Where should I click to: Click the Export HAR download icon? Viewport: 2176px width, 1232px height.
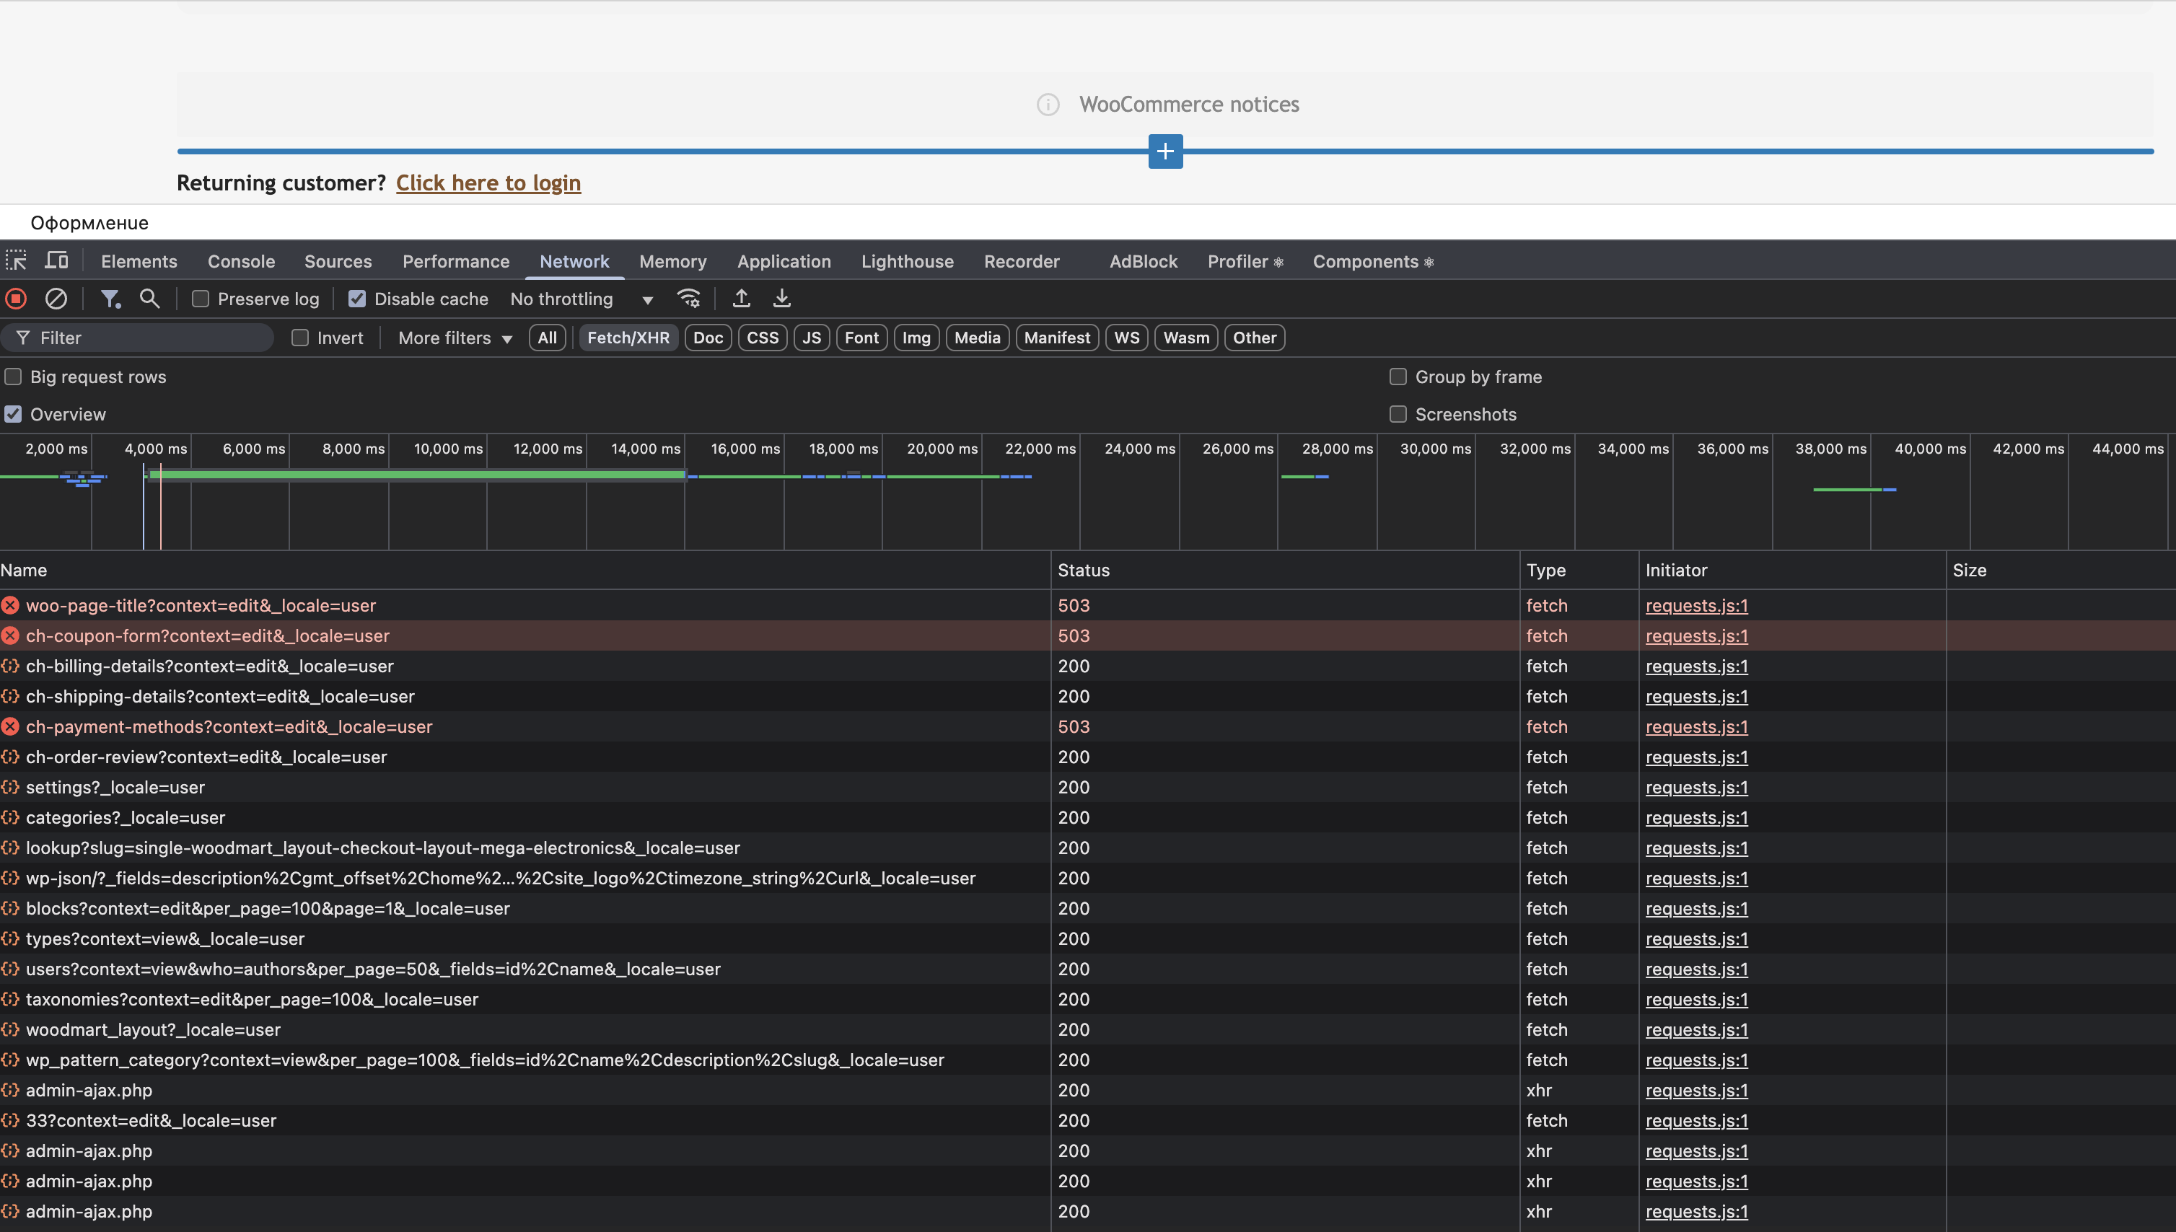pyautogui.click(x=782, y=299)
